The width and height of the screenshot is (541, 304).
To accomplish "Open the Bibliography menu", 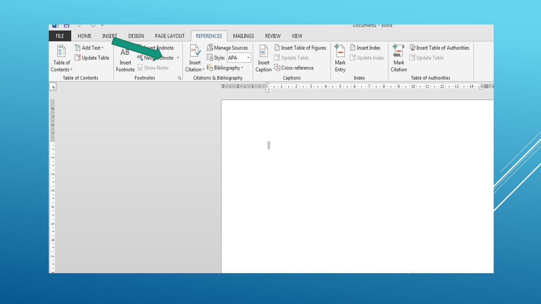I will coord(225,68).
